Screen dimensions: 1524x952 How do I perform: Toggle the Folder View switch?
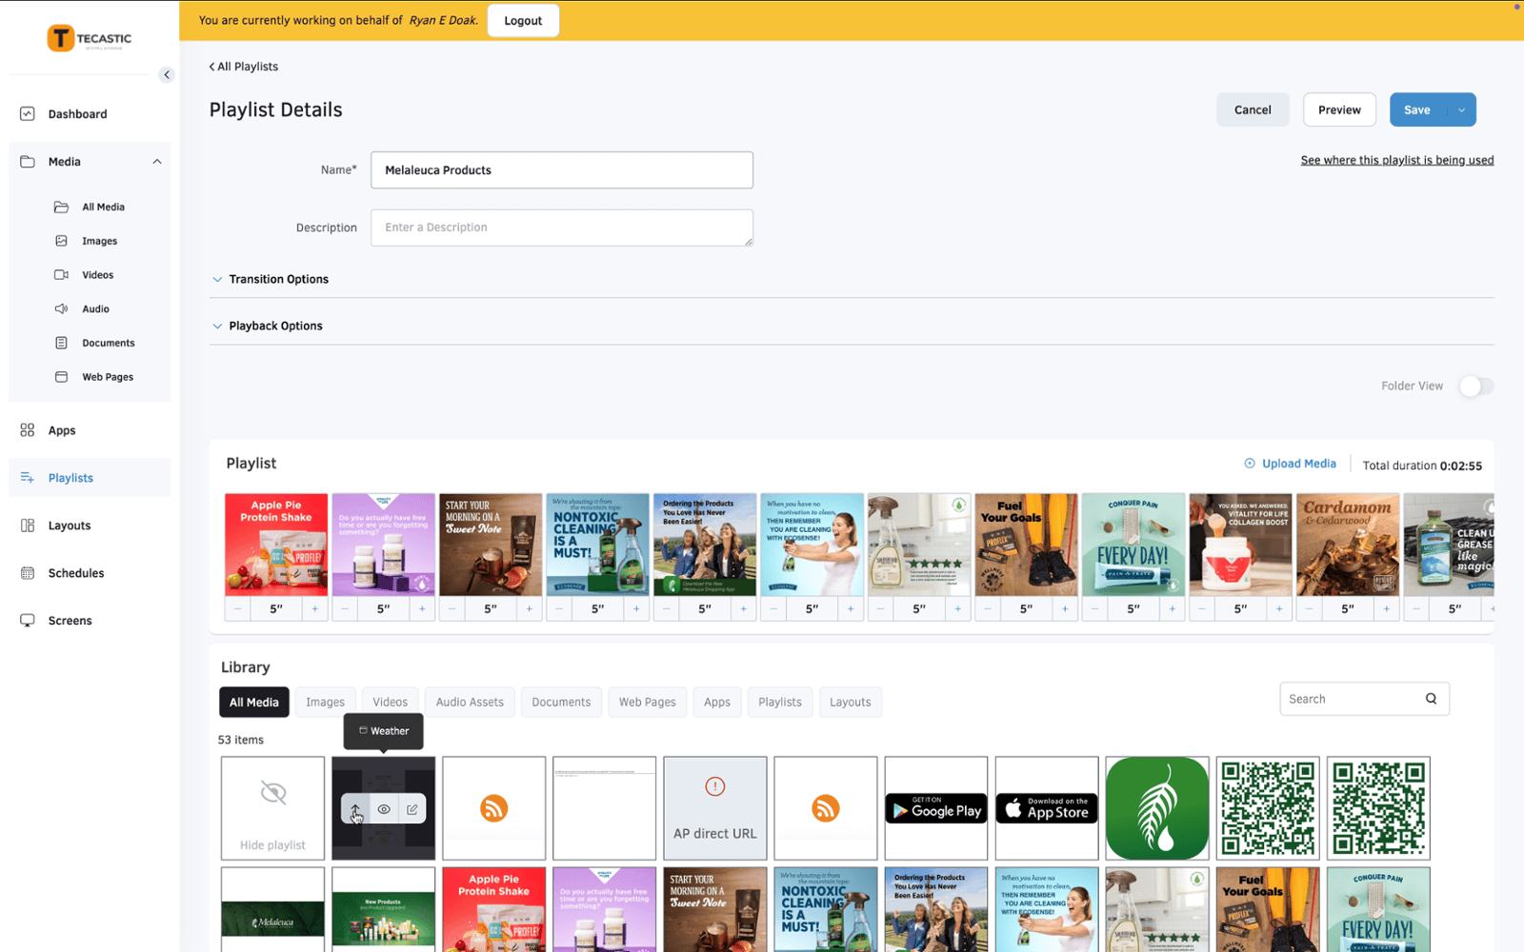(1475, 386)
